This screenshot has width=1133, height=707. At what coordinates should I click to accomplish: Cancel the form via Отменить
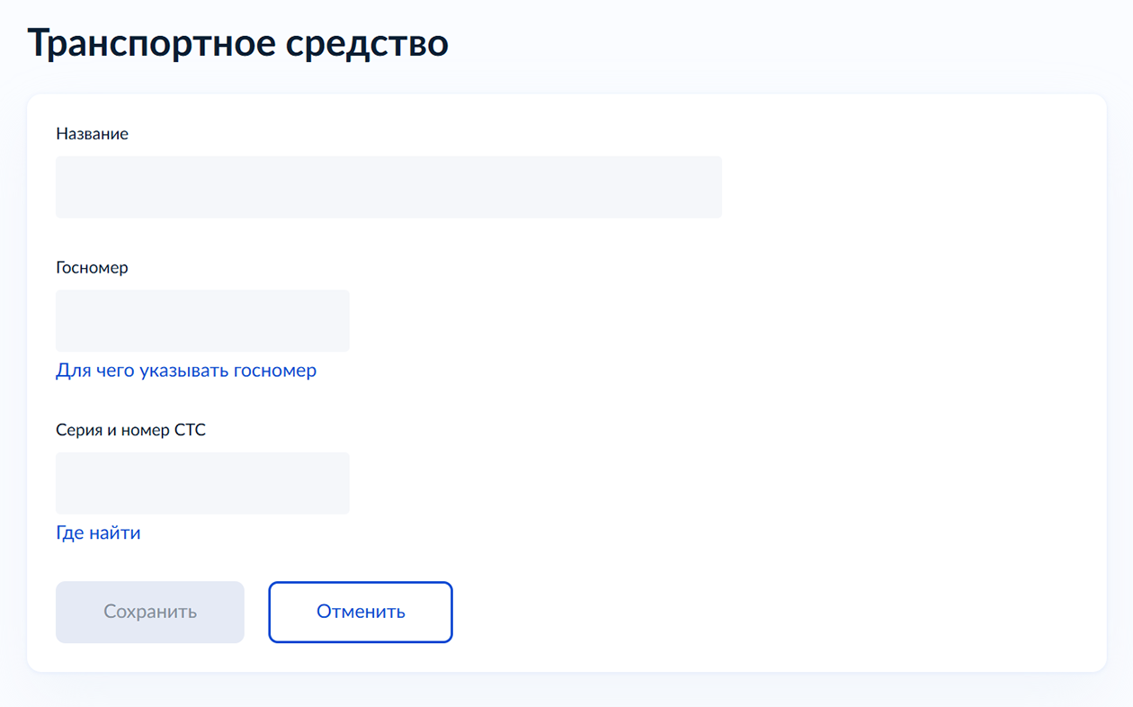(360, 612)
